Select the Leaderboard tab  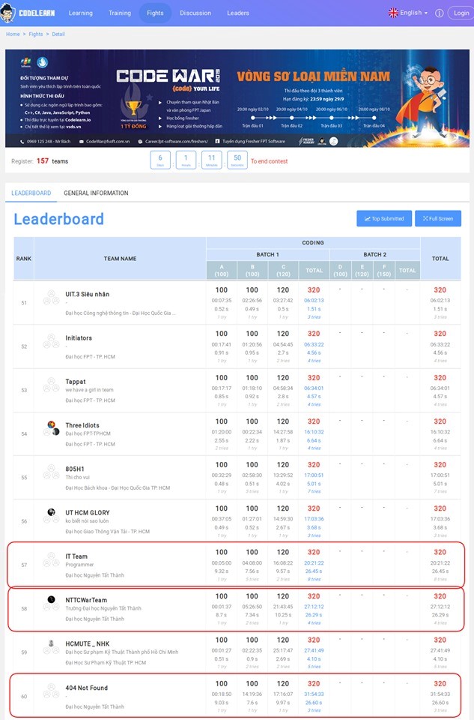click(31, 193)
